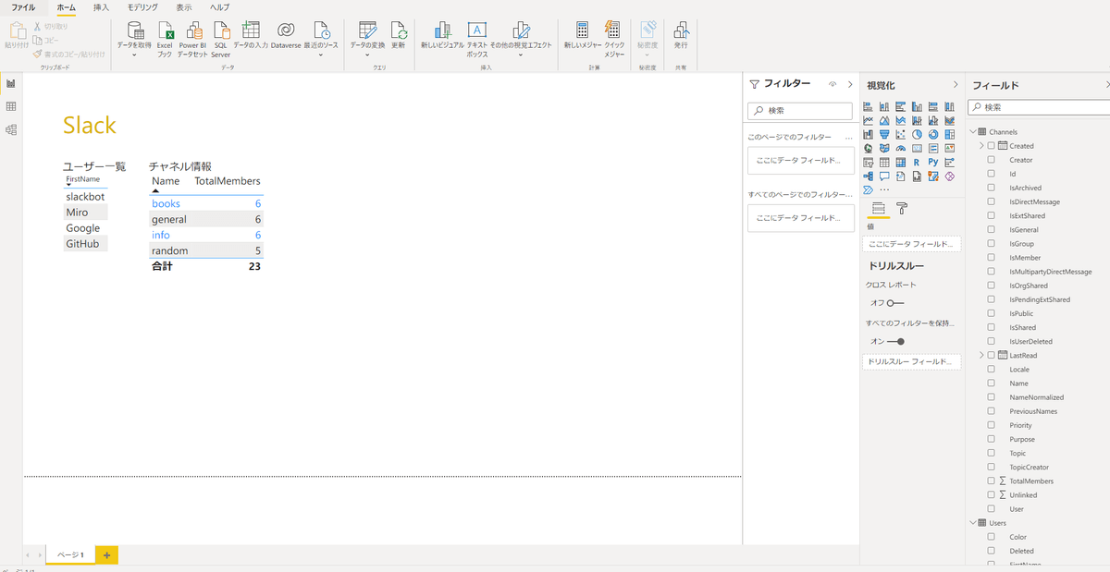Select the books row in チャネル情報
This screenshot has height=572, width=1110.
pyautogui.click(x=206, y=203)
